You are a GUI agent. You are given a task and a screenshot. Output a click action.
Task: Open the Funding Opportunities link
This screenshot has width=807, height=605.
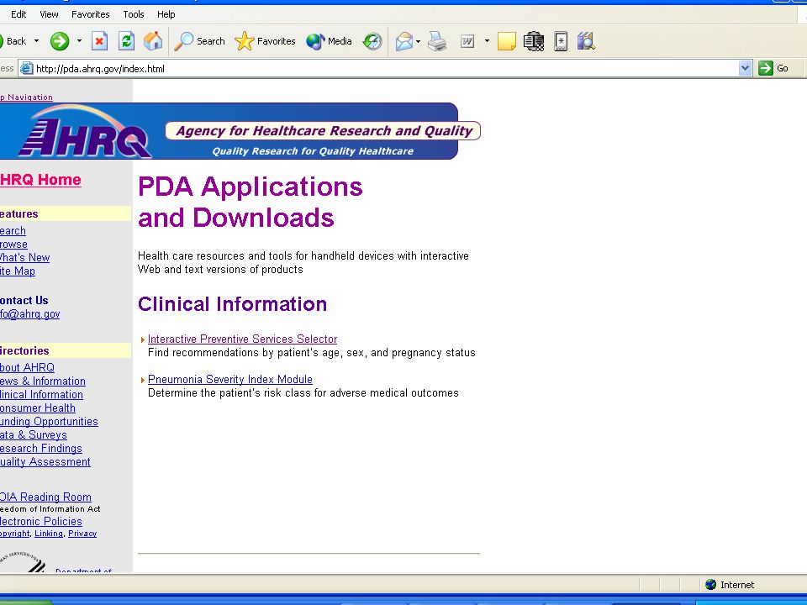click(49, 421)
